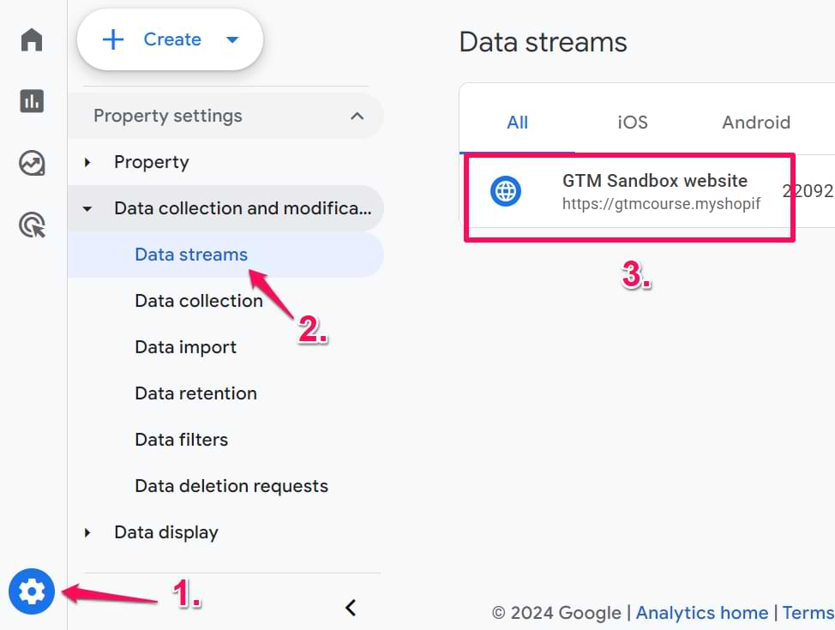This screenshot has height=630, width=835.
Task: Expand the Property tree item
Action: (x=87, y=162)
